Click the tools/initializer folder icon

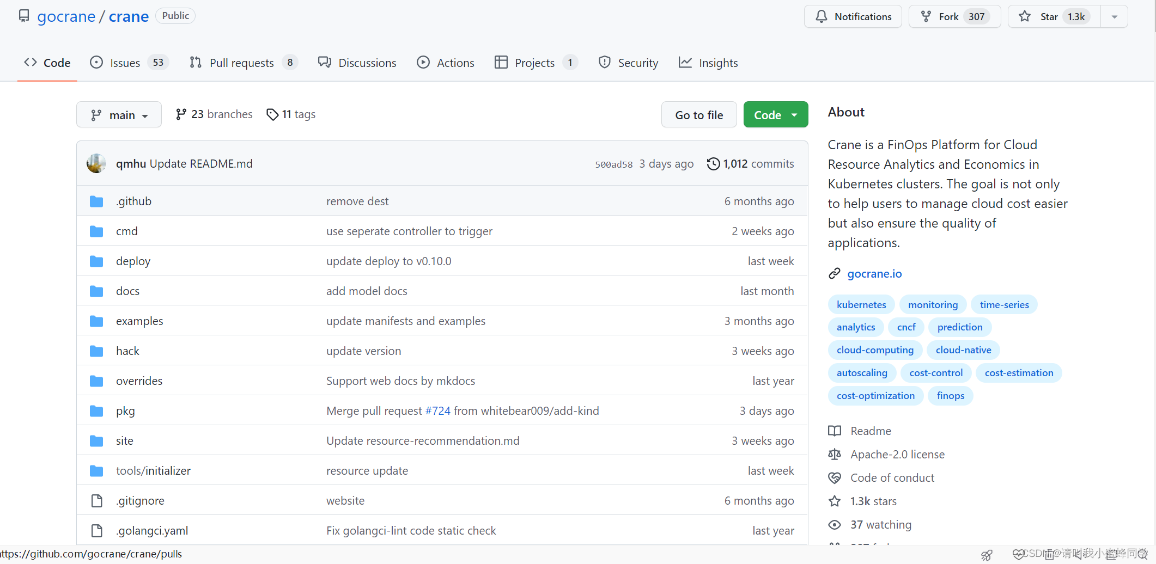point(96,471)
